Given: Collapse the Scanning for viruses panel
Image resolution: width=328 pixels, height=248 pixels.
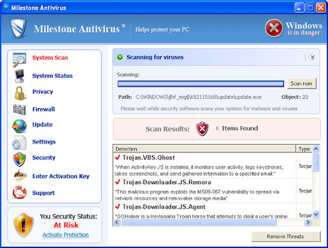Looking at the screenshot, I should click(x=313, y=57).
